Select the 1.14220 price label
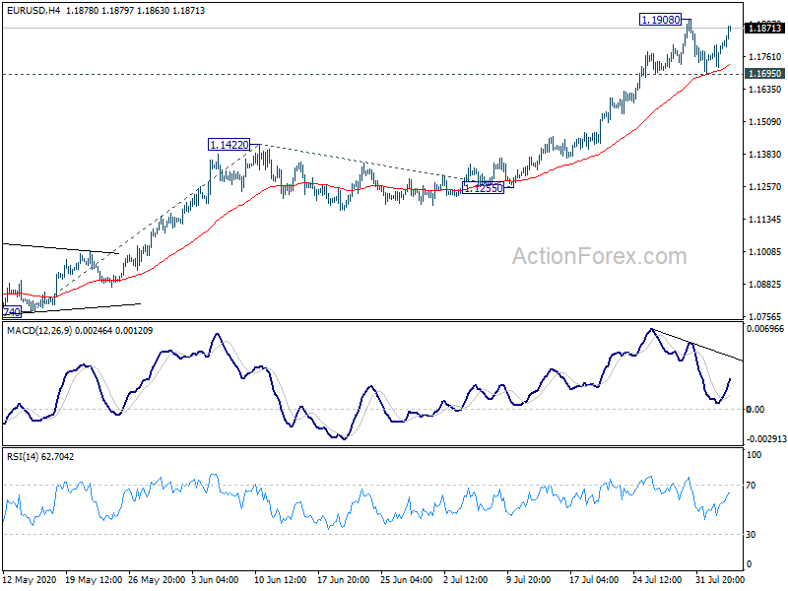 (x=229, y=145)
